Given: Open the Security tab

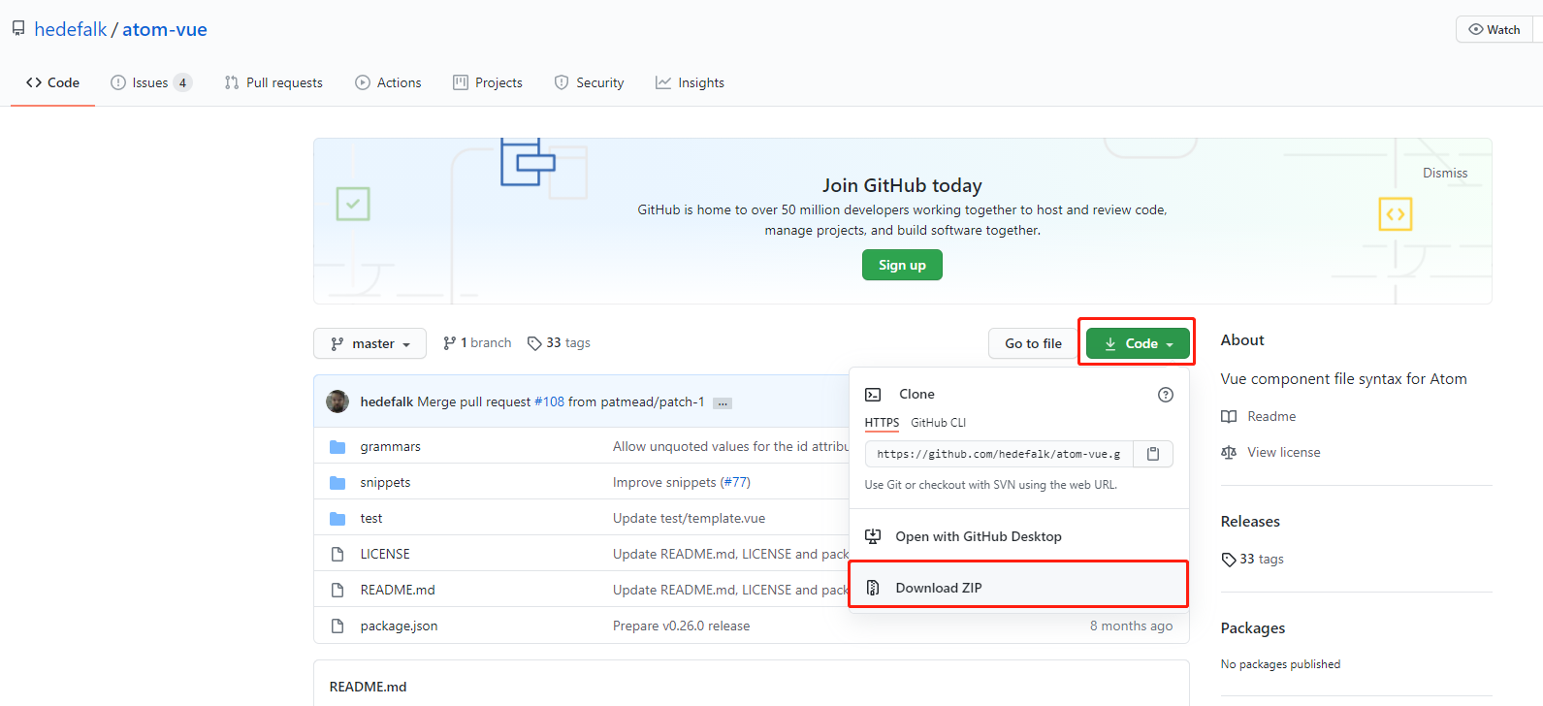Looking at the screenshot, I should (589, 82).
